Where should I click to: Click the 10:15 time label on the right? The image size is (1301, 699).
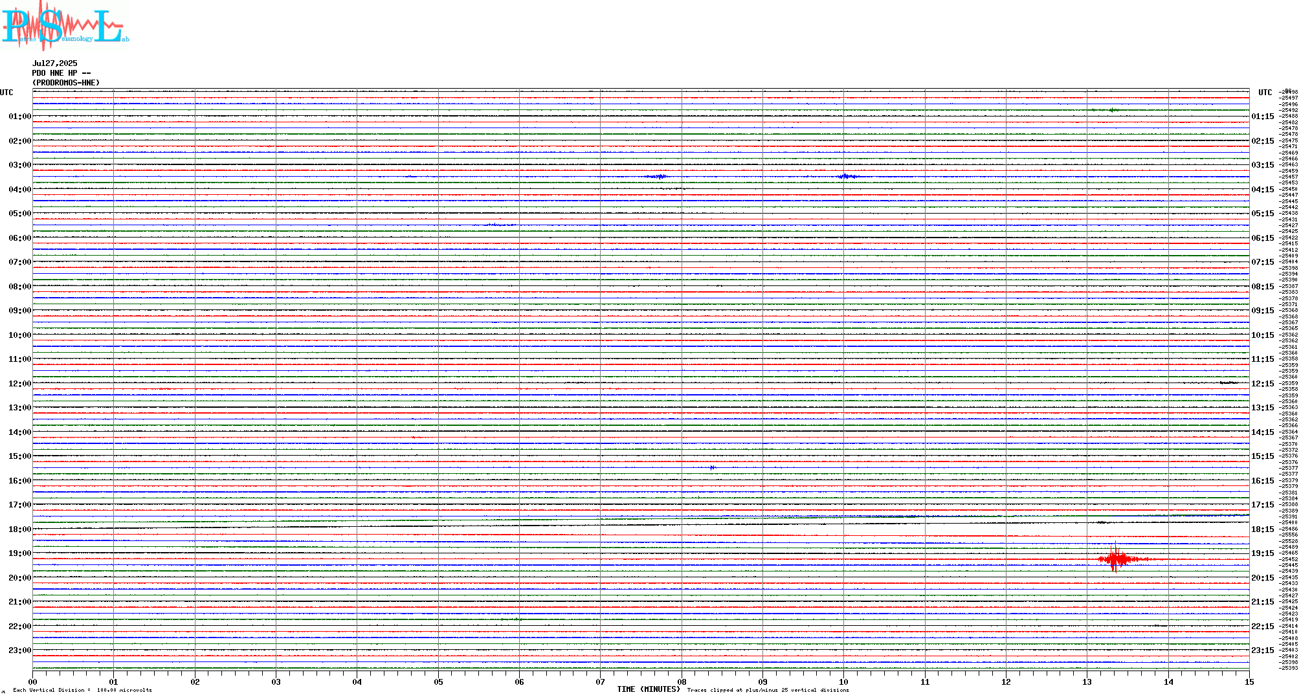click(x=1263, y=335)
